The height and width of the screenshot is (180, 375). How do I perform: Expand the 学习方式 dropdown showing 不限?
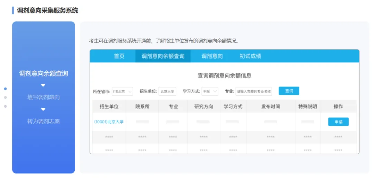(210, 91)
